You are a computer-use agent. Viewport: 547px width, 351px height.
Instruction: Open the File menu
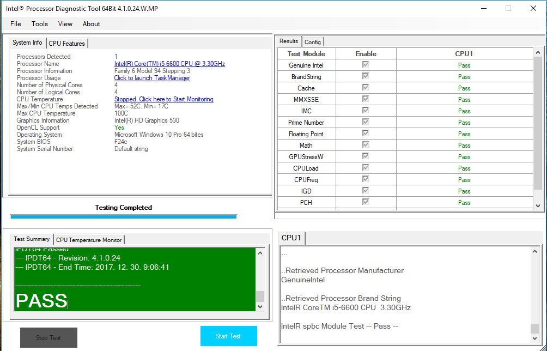[16, 24]
